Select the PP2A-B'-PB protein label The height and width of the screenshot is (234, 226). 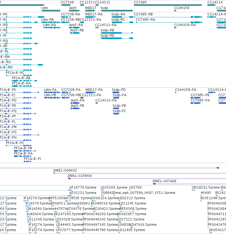pyautogui.click(x=23, y=148)
